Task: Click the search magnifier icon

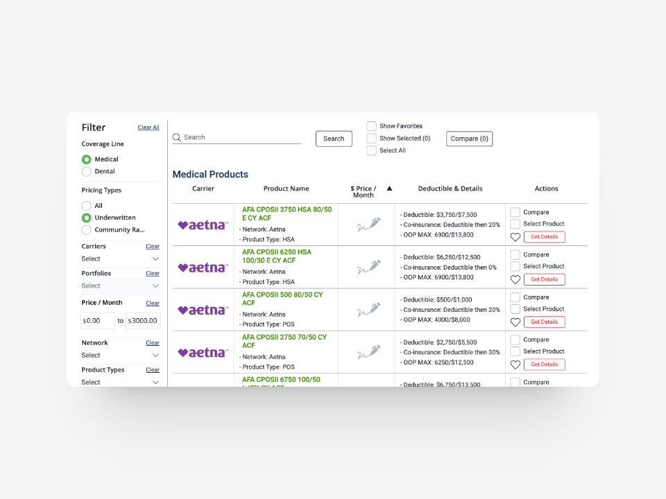Action: click(x=177, y=138)
